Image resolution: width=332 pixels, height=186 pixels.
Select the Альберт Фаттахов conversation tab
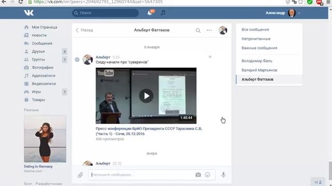pos(269,79)
